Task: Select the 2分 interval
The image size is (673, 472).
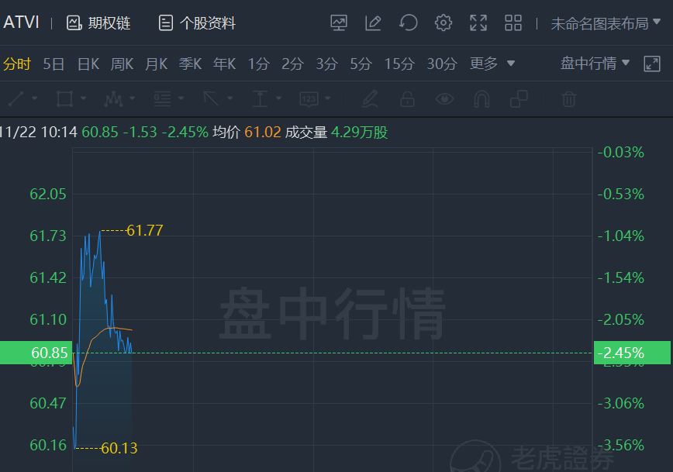Action: pos(292,64)
